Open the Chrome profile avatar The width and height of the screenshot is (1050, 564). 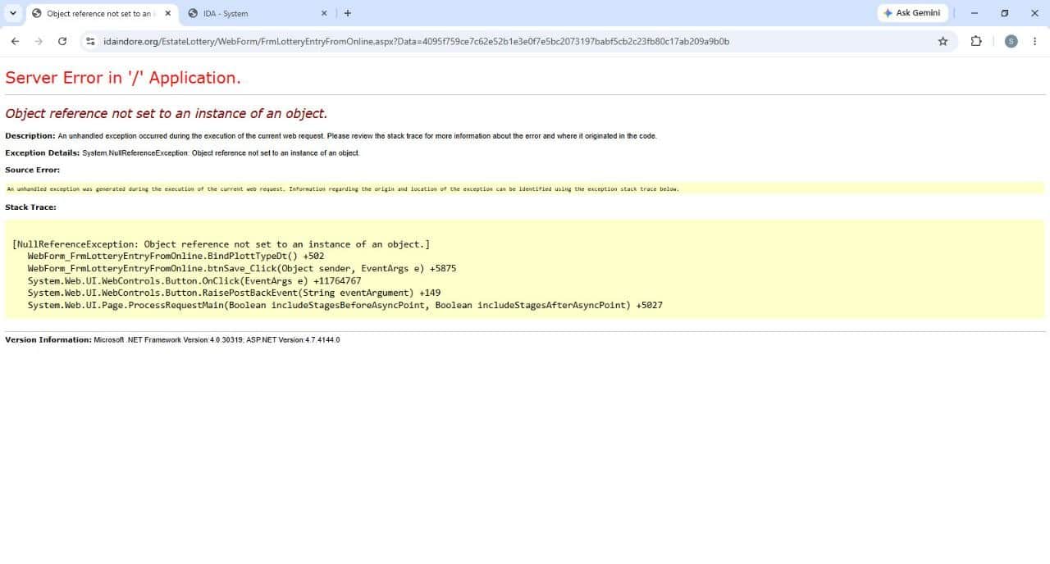click(1011, 41)
